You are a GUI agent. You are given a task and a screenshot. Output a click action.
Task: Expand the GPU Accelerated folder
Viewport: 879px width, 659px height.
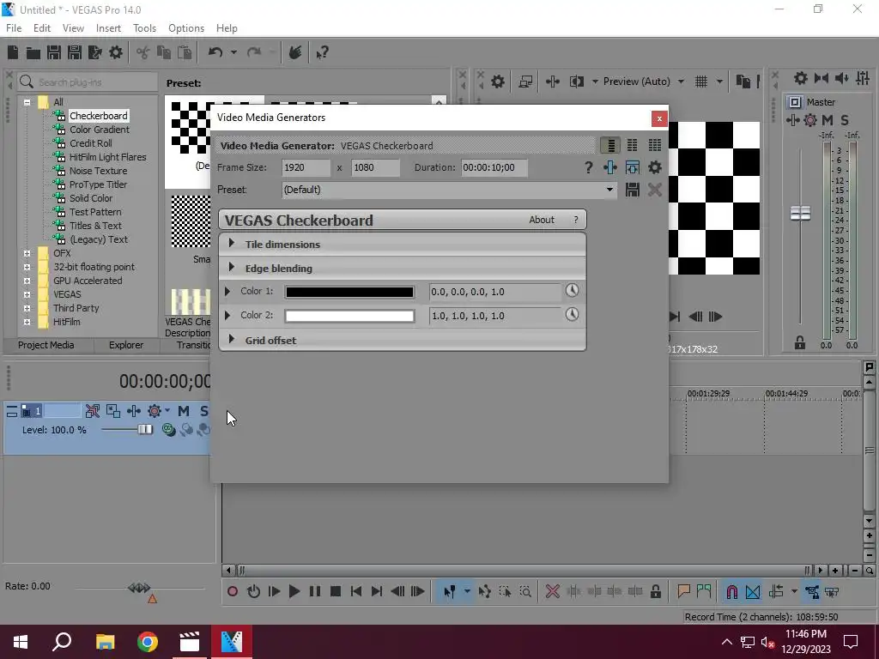pyautogui.click(x=27, y=281)
